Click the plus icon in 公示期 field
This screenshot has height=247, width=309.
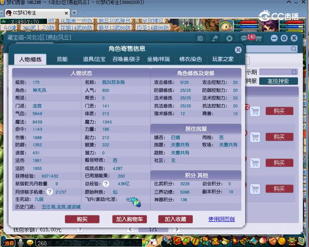click(x=294, y=72)
